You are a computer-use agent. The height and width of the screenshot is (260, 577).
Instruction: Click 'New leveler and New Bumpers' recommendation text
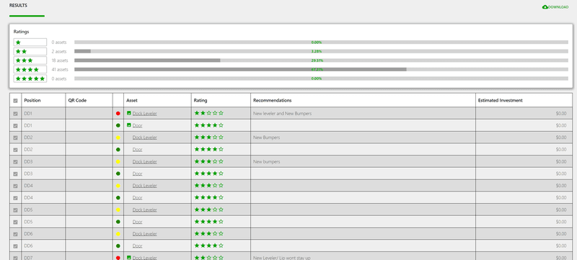click(282, 114)
